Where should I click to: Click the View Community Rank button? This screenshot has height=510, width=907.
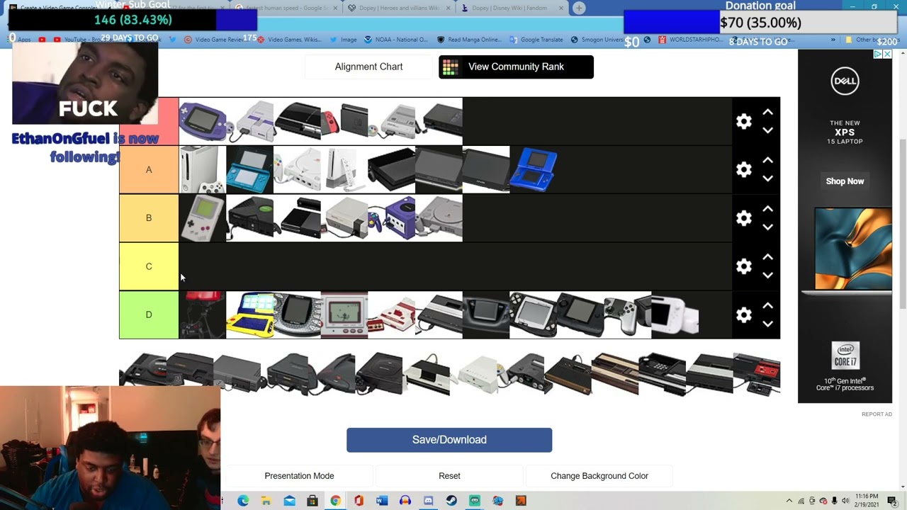pos(516,67)
